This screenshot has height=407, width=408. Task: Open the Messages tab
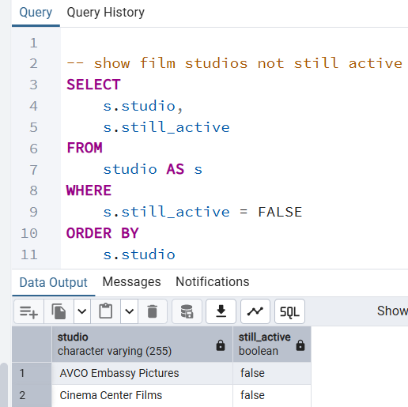pos(131,281)
